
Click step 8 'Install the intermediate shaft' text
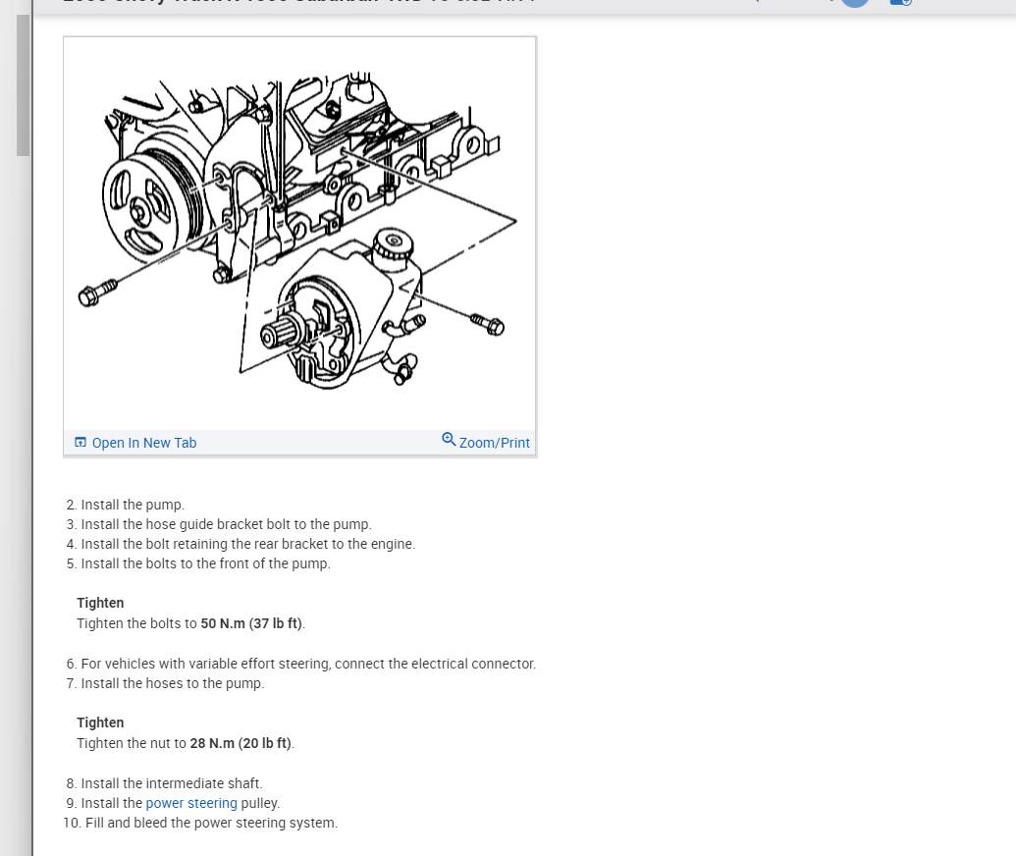point(172,783)
